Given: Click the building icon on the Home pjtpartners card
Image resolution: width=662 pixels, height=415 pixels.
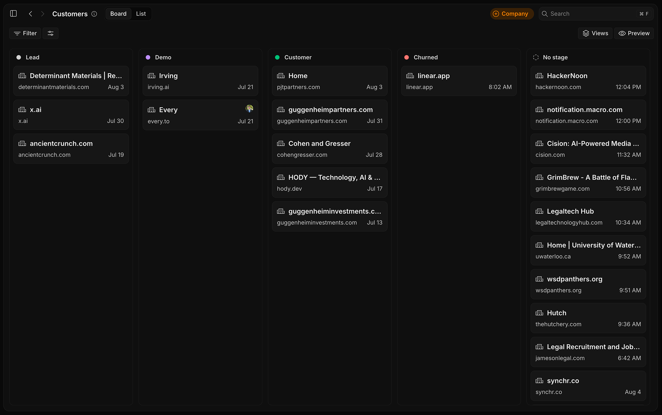Looking at the screenshot, I should pos(281,76).
